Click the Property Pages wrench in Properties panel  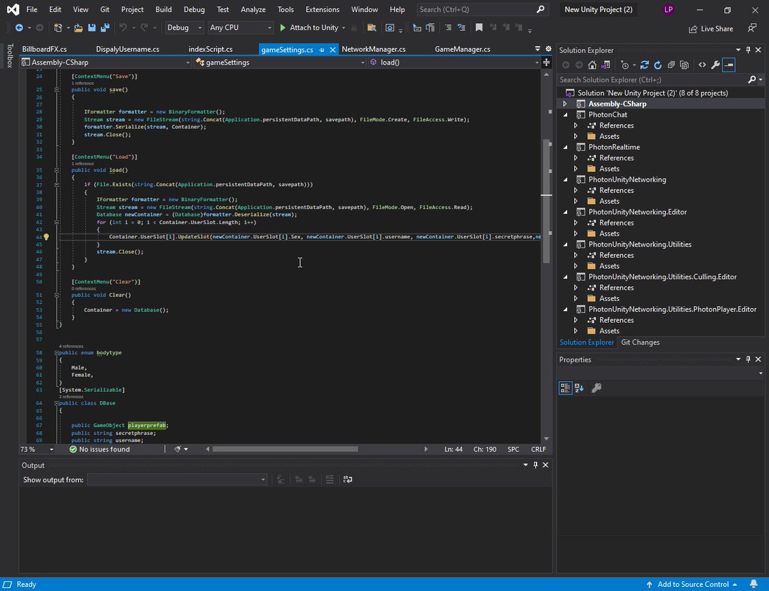(596, 388)
